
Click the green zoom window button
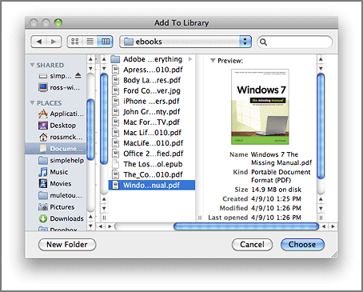coord(58,22)
